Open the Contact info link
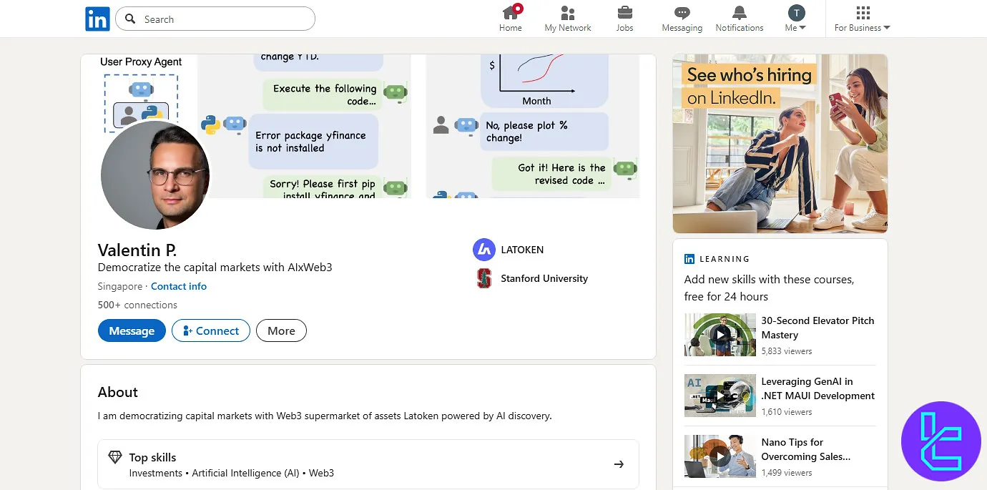Screen dimensions: 987x490 click(x=179, y=286)
